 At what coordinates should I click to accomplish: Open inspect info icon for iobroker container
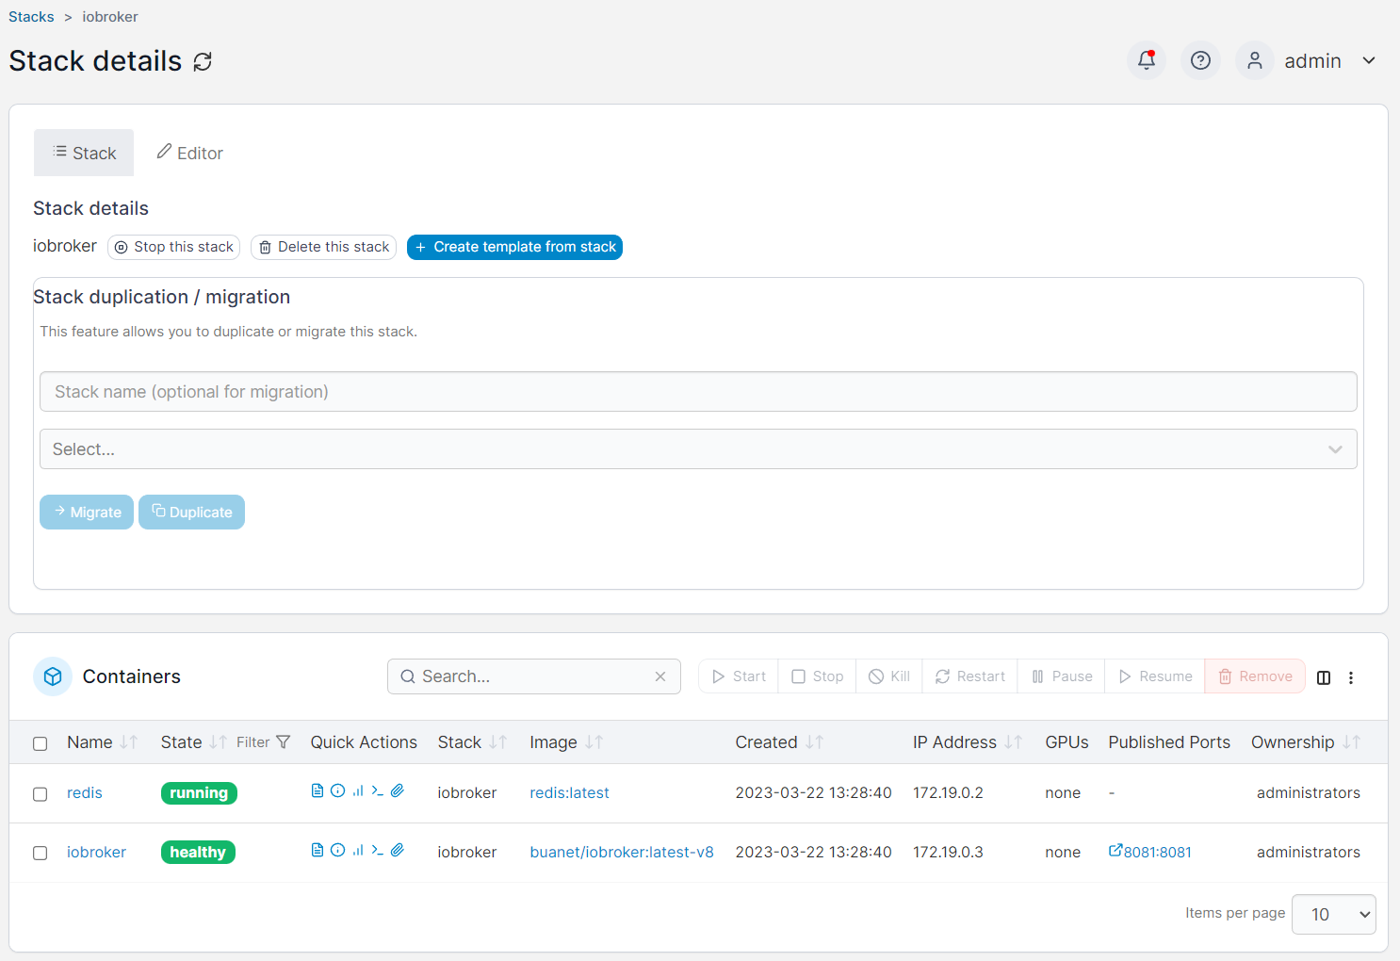tap(337, 850)
